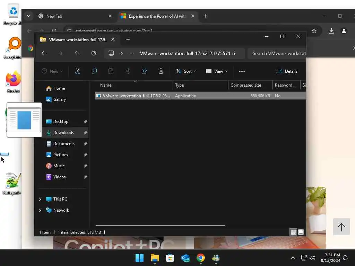The image size is (355, 266).
Task: Switch to large thumbnails view icon in status bar
Action: [x=301, y=232]
